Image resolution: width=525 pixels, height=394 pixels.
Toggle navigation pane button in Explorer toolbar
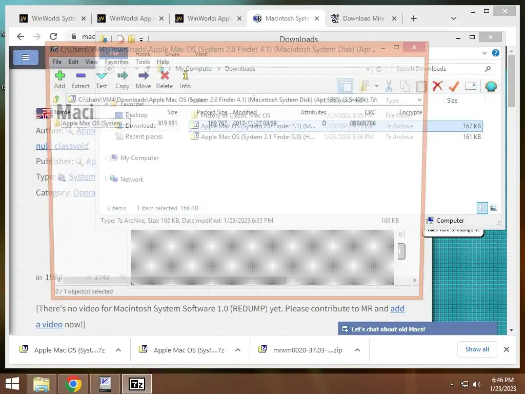pyautogui.click(x=345, y=86)
